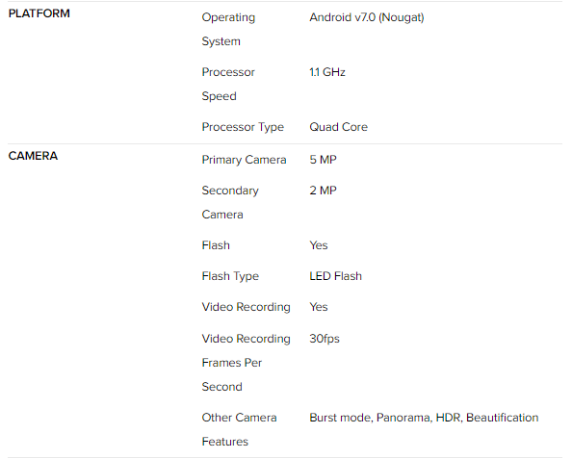Image resolution: width=572 pixels, height=459 pixels.
Task: Select the Secondary Camera label
Action: 230,202
